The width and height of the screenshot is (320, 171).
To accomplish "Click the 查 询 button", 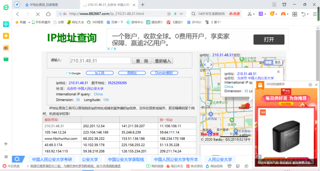I will (142, 61).
